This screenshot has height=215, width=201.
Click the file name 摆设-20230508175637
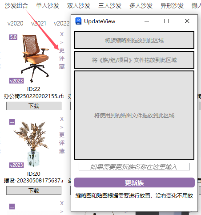pos(34,181)
